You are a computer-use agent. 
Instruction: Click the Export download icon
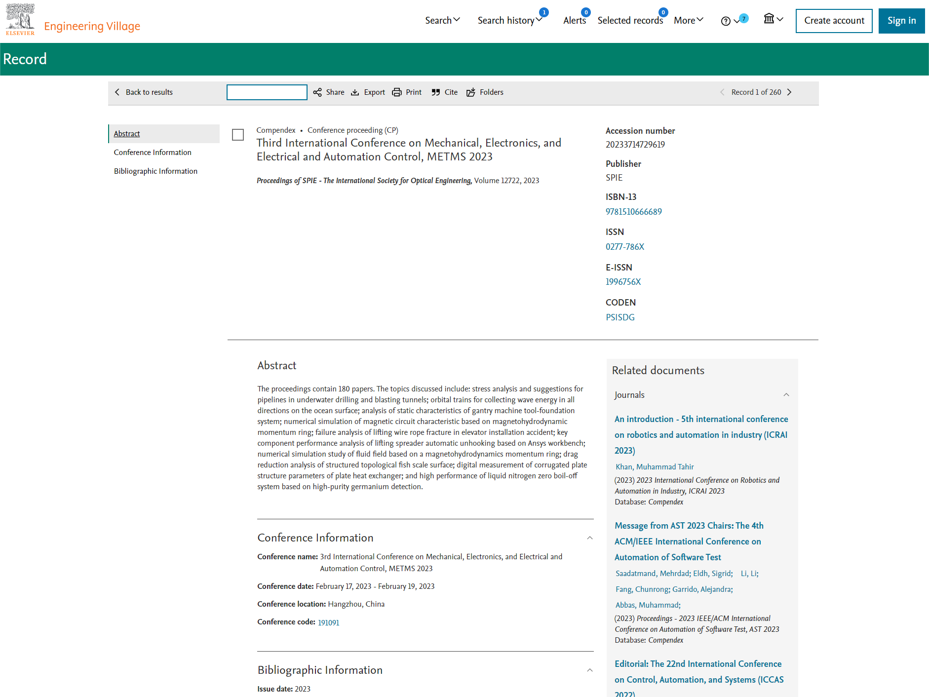(355, 92)
